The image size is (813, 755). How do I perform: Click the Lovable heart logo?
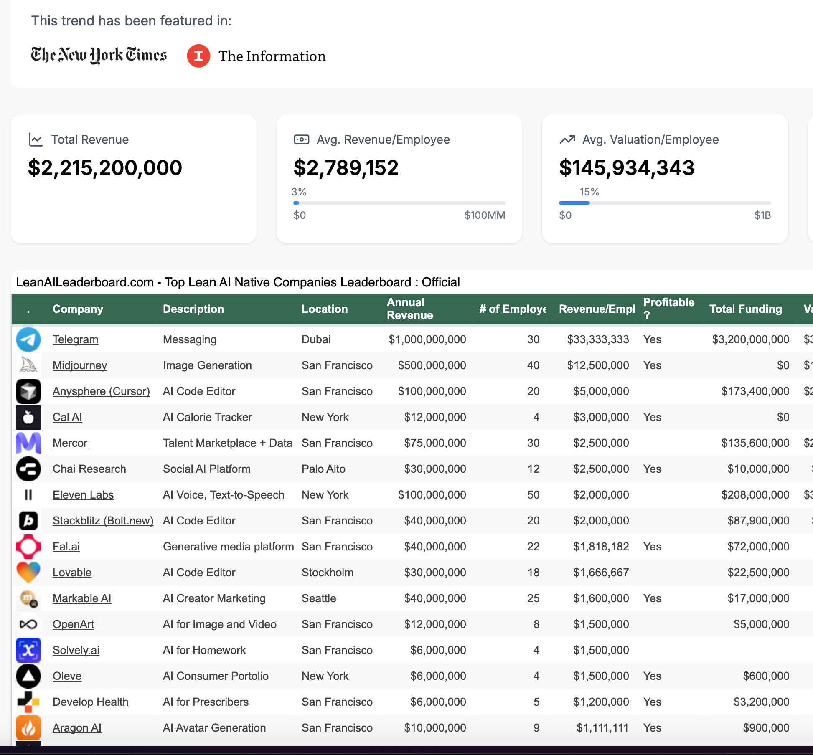(x=28, y=573)
